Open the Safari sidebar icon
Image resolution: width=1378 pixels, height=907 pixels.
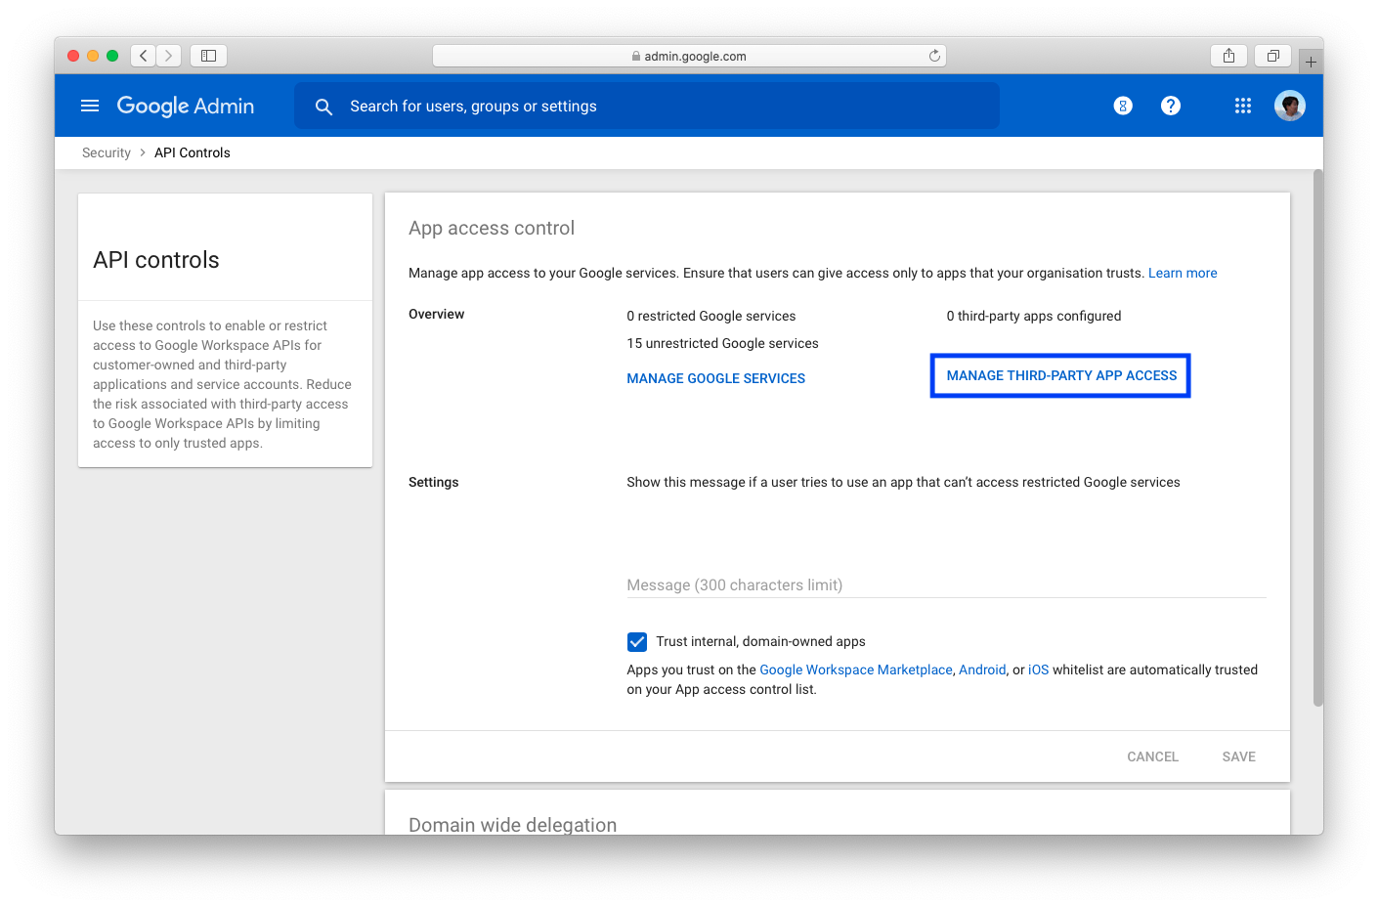tap(208, 56)
